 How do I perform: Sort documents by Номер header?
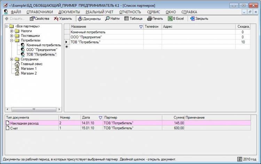(70, 118)
